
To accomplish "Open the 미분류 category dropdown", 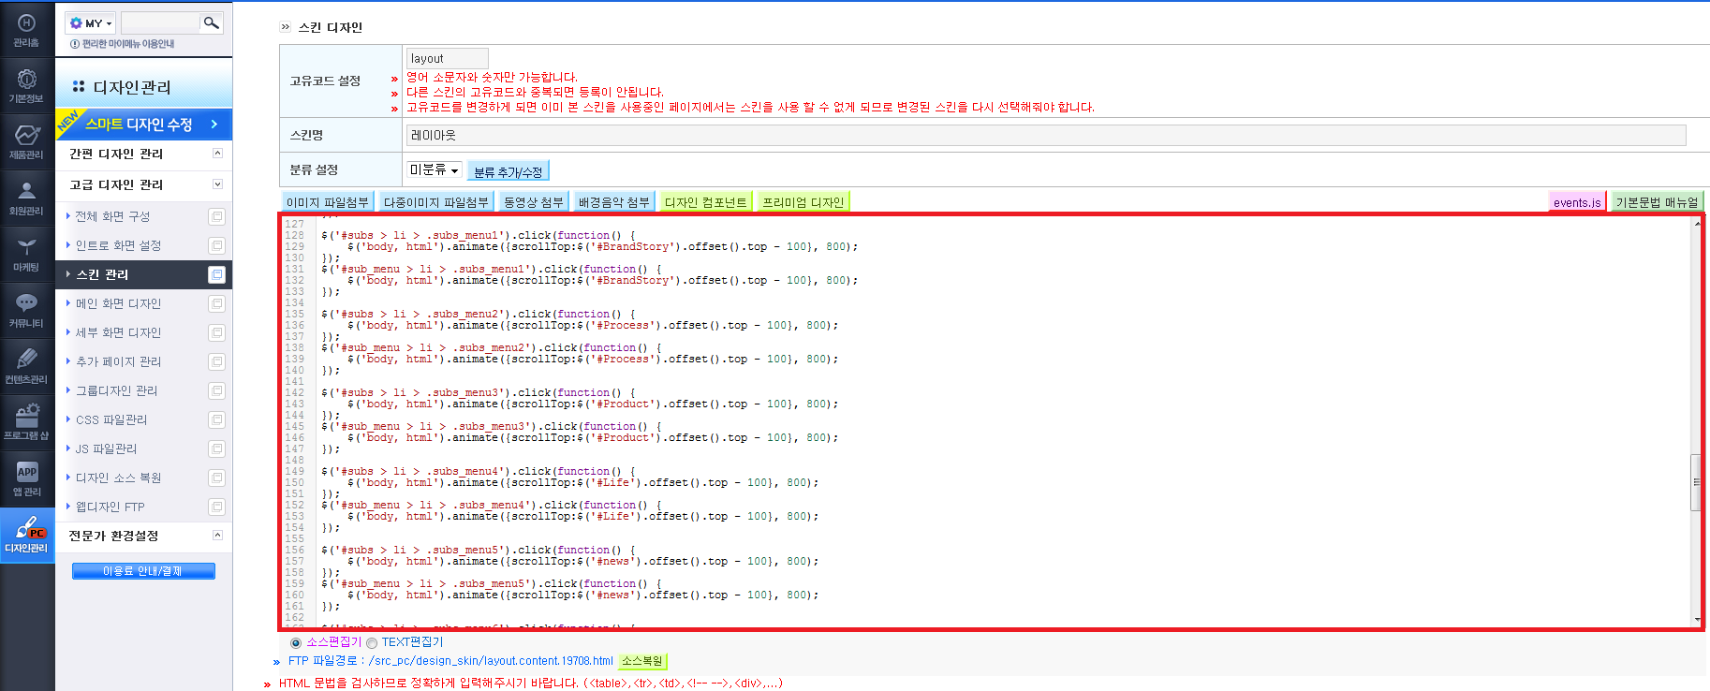I will pyautogui.click(x=435, y=169).
